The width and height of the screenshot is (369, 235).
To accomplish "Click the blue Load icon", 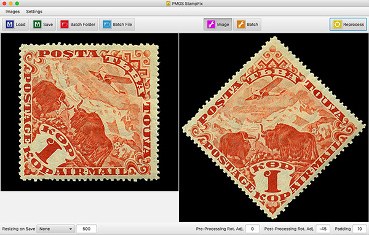I will (x=10, y=25).
